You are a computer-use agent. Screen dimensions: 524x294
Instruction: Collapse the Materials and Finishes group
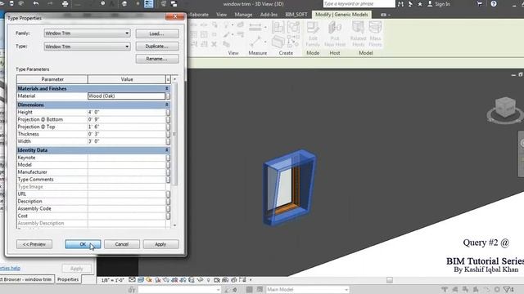tap(167, 89)
